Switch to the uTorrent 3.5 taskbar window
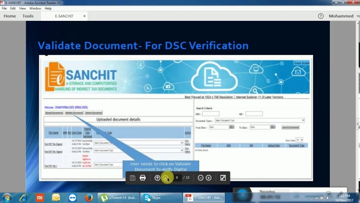This screenshot has width=360, height=203. tap(119, 198)
